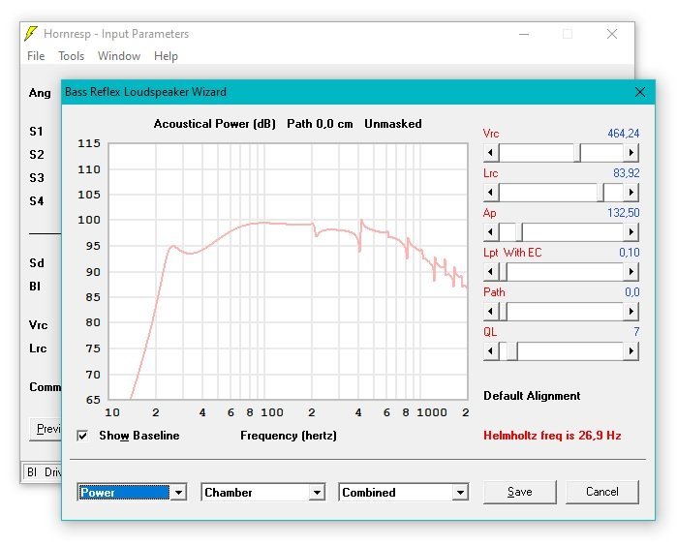Click Ap slider left arrow
The width and height of the screenshot is (677, 545).
coord(491,232)
